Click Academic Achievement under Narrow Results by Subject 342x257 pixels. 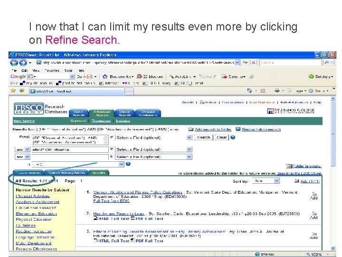[x=38, y=202]
